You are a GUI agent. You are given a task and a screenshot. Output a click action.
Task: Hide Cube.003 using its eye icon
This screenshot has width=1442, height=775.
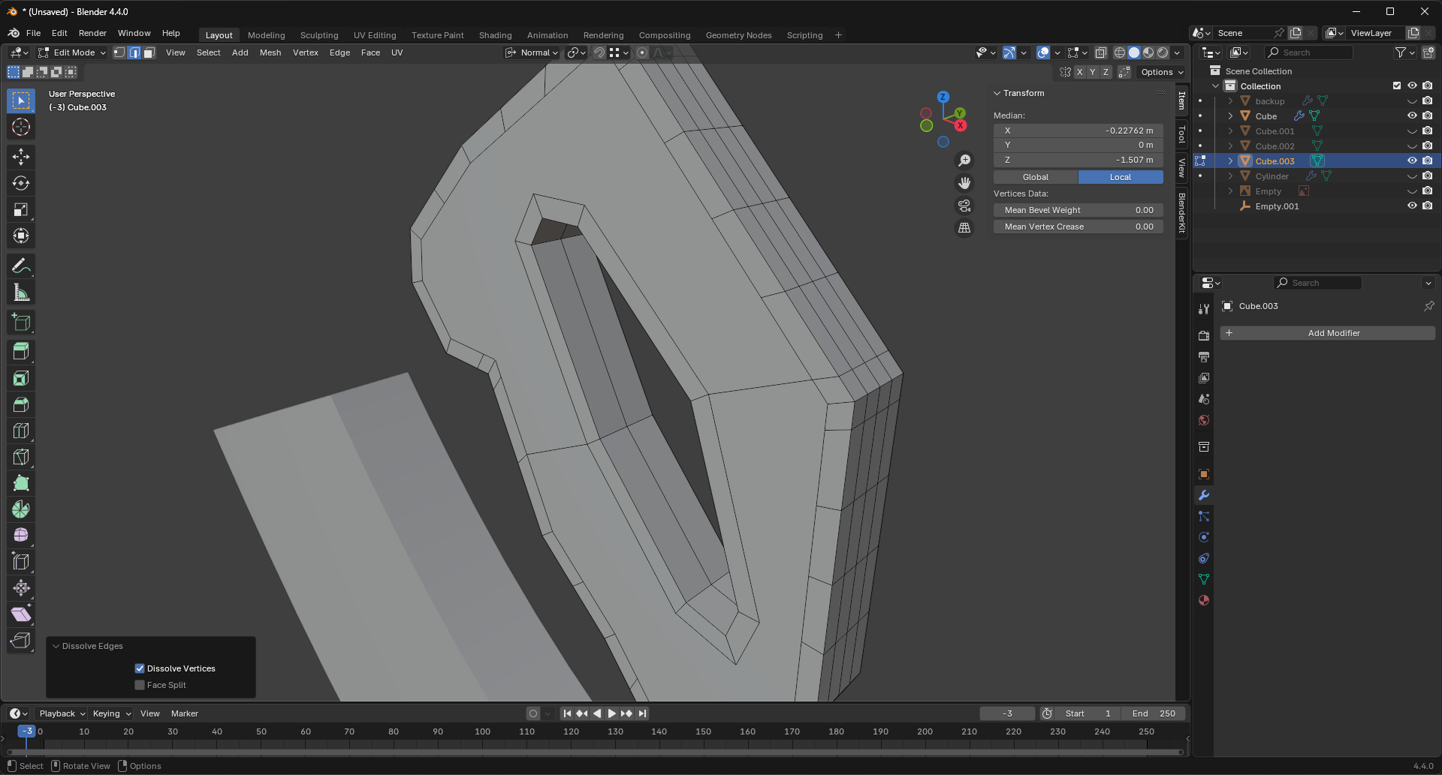click(x=1412, y=161)
